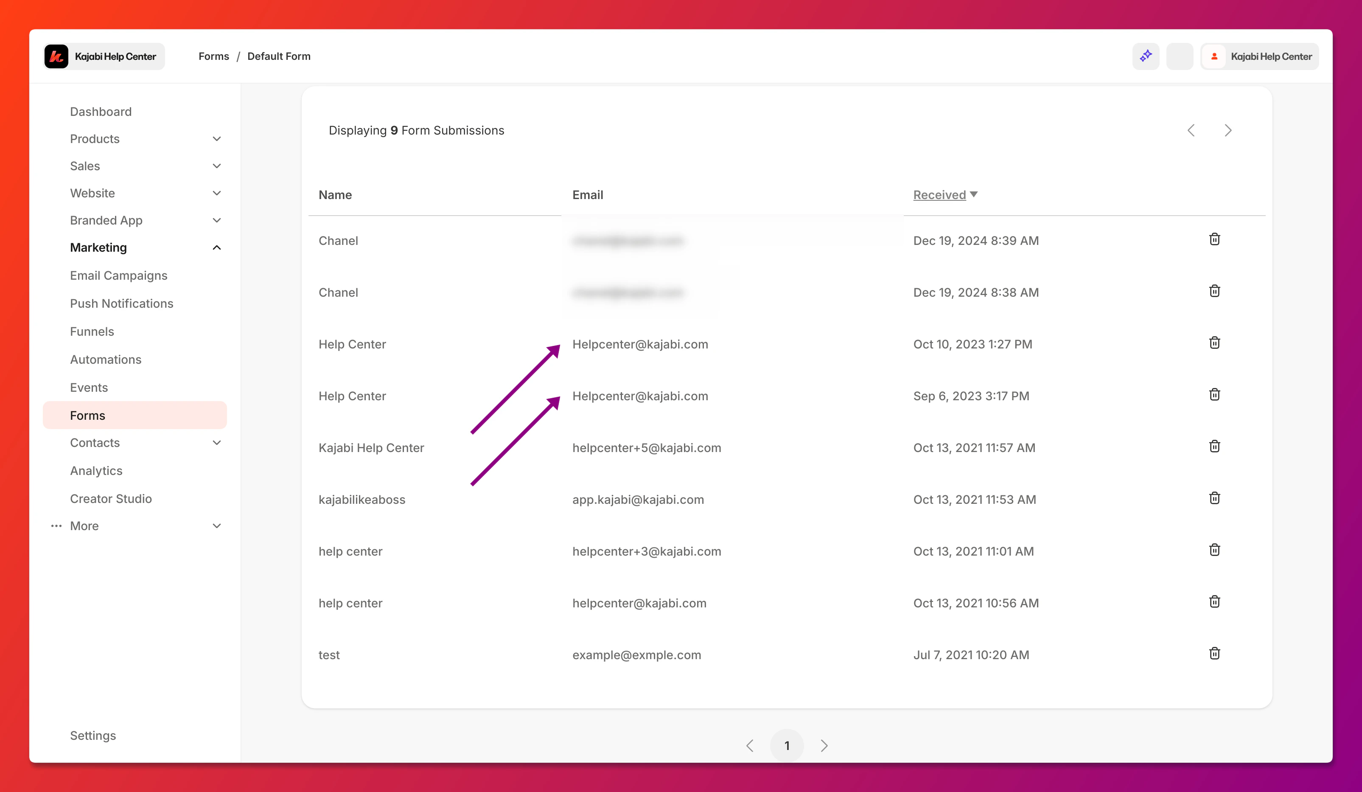Screen dimensions: 1362x792
Task: Open Email Campaigns in the Marketing menu
Action: click(x=119, y=276)
